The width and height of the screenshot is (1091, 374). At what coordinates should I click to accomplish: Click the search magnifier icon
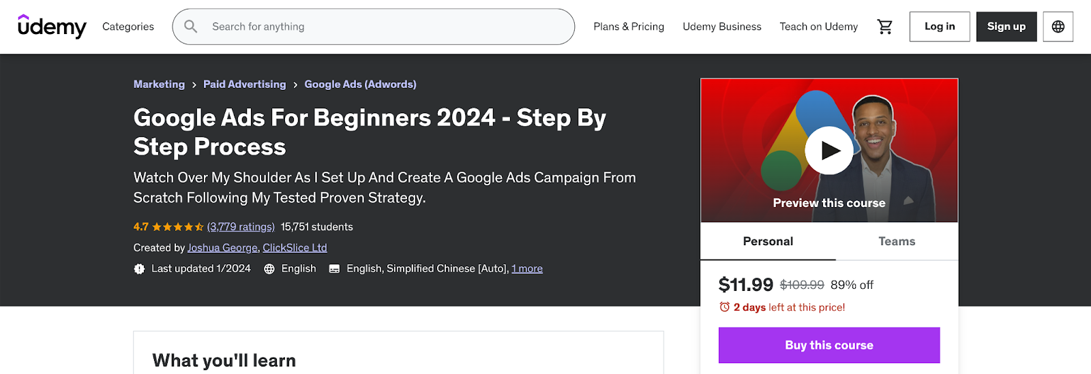(191, 27)
